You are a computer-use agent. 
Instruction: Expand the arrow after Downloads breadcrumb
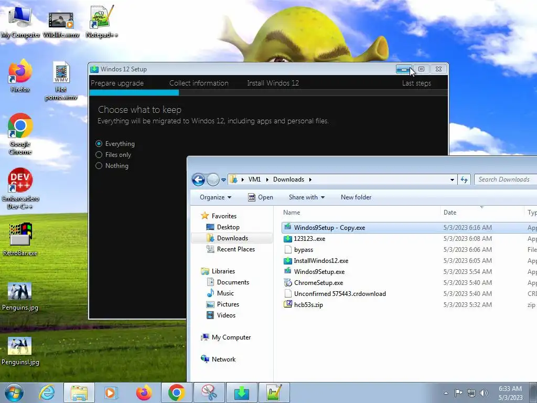click(310, 179)
